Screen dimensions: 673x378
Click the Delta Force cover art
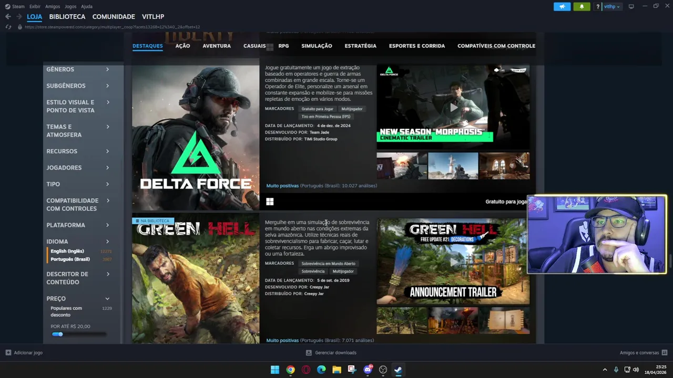click(x=196, y=138)
